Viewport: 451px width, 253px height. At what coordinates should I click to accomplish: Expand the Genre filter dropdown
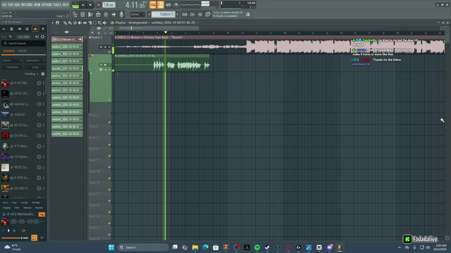click(12, 60)
